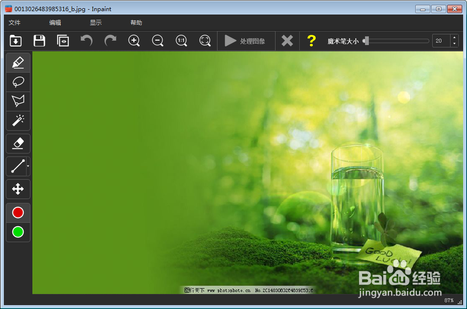Open the 显示 menu

coord(96,23)
